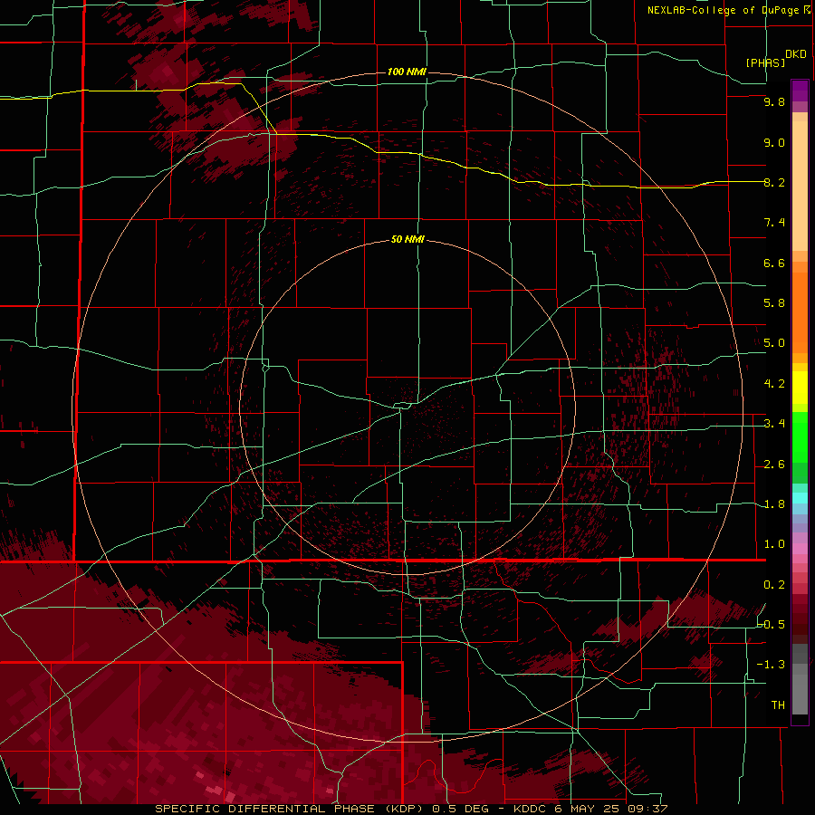Click the 09:37 timestamp in the caption
The image size is (815, 815).
point(647,809)
